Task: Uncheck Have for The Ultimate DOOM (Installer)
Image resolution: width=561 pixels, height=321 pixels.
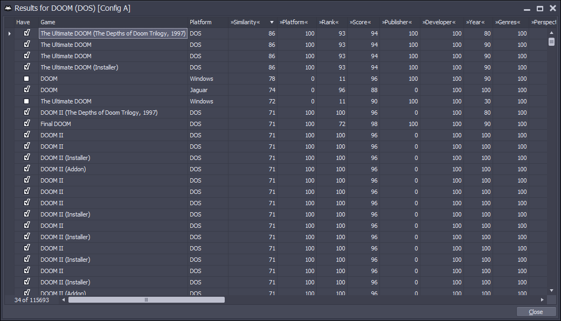Action: tap(26, 67)
